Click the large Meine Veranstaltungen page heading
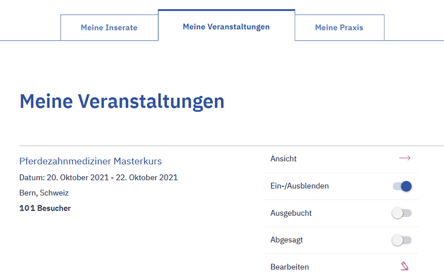This screenshot has width=444, height=276. (122, 101)
